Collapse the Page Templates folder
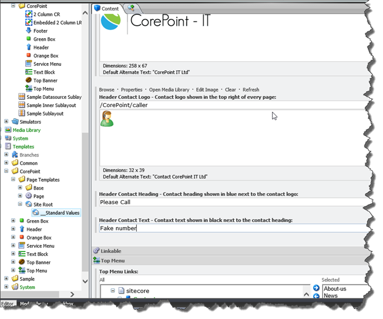 click(13, 180)
